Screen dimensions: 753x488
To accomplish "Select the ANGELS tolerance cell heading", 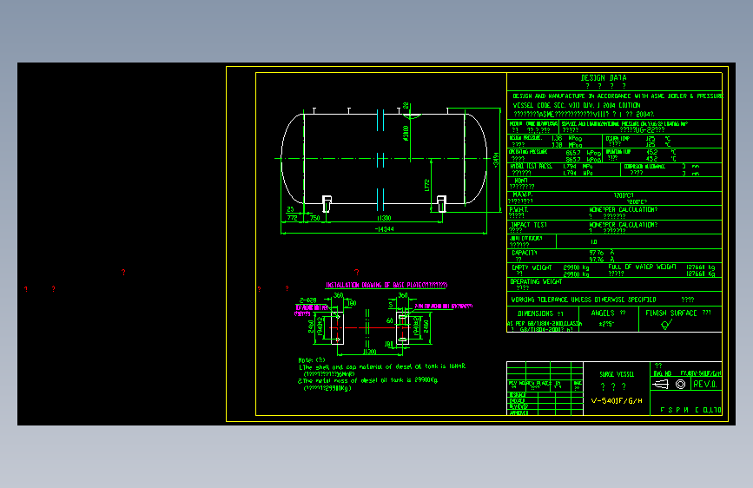I will (x=603, y=313).
